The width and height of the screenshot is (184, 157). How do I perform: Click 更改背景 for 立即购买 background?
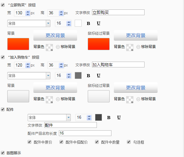(x=55, y=35)
